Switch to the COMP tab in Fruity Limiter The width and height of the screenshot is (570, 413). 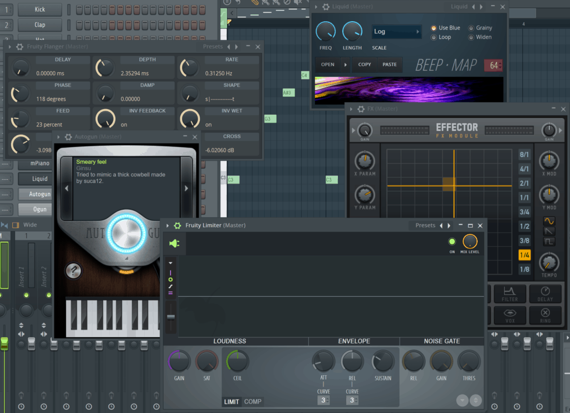(253, 402)
